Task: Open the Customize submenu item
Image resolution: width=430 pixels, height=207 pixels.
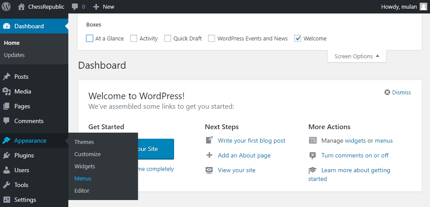Action: (87, 154)
